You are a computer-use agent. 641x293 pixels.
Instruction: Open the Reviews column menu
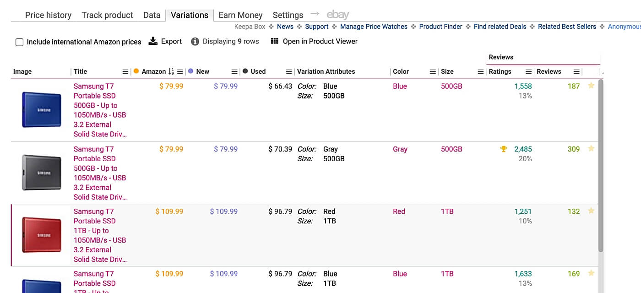click(x=576, y=72)
